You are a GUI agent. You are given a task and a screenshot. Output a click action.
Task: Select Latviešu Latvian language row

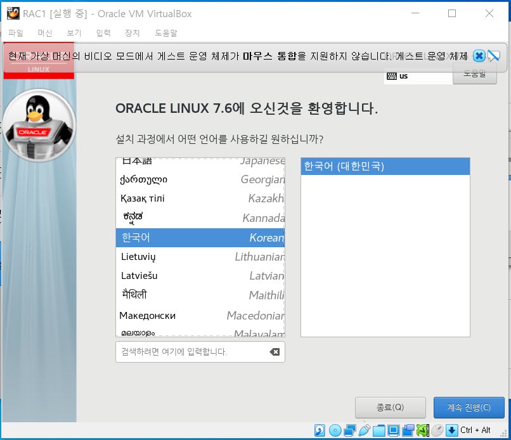(x=200, y=276)
